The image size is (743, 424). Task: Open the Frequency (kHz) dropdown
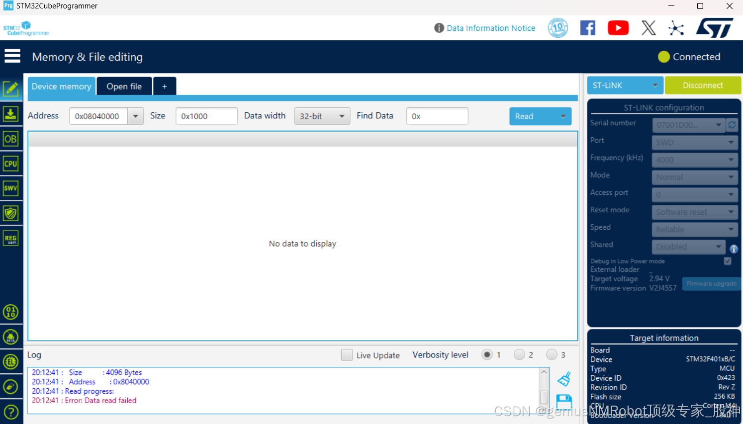coord(695,160)
